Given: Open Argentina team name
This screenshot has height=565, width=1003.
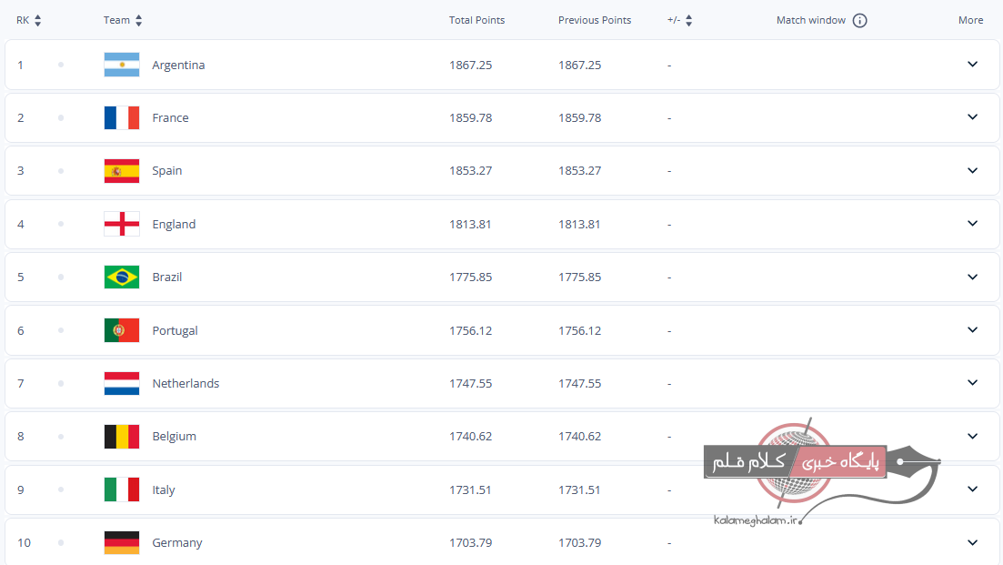Looking at the screenshot, I should tap(178, 66).
